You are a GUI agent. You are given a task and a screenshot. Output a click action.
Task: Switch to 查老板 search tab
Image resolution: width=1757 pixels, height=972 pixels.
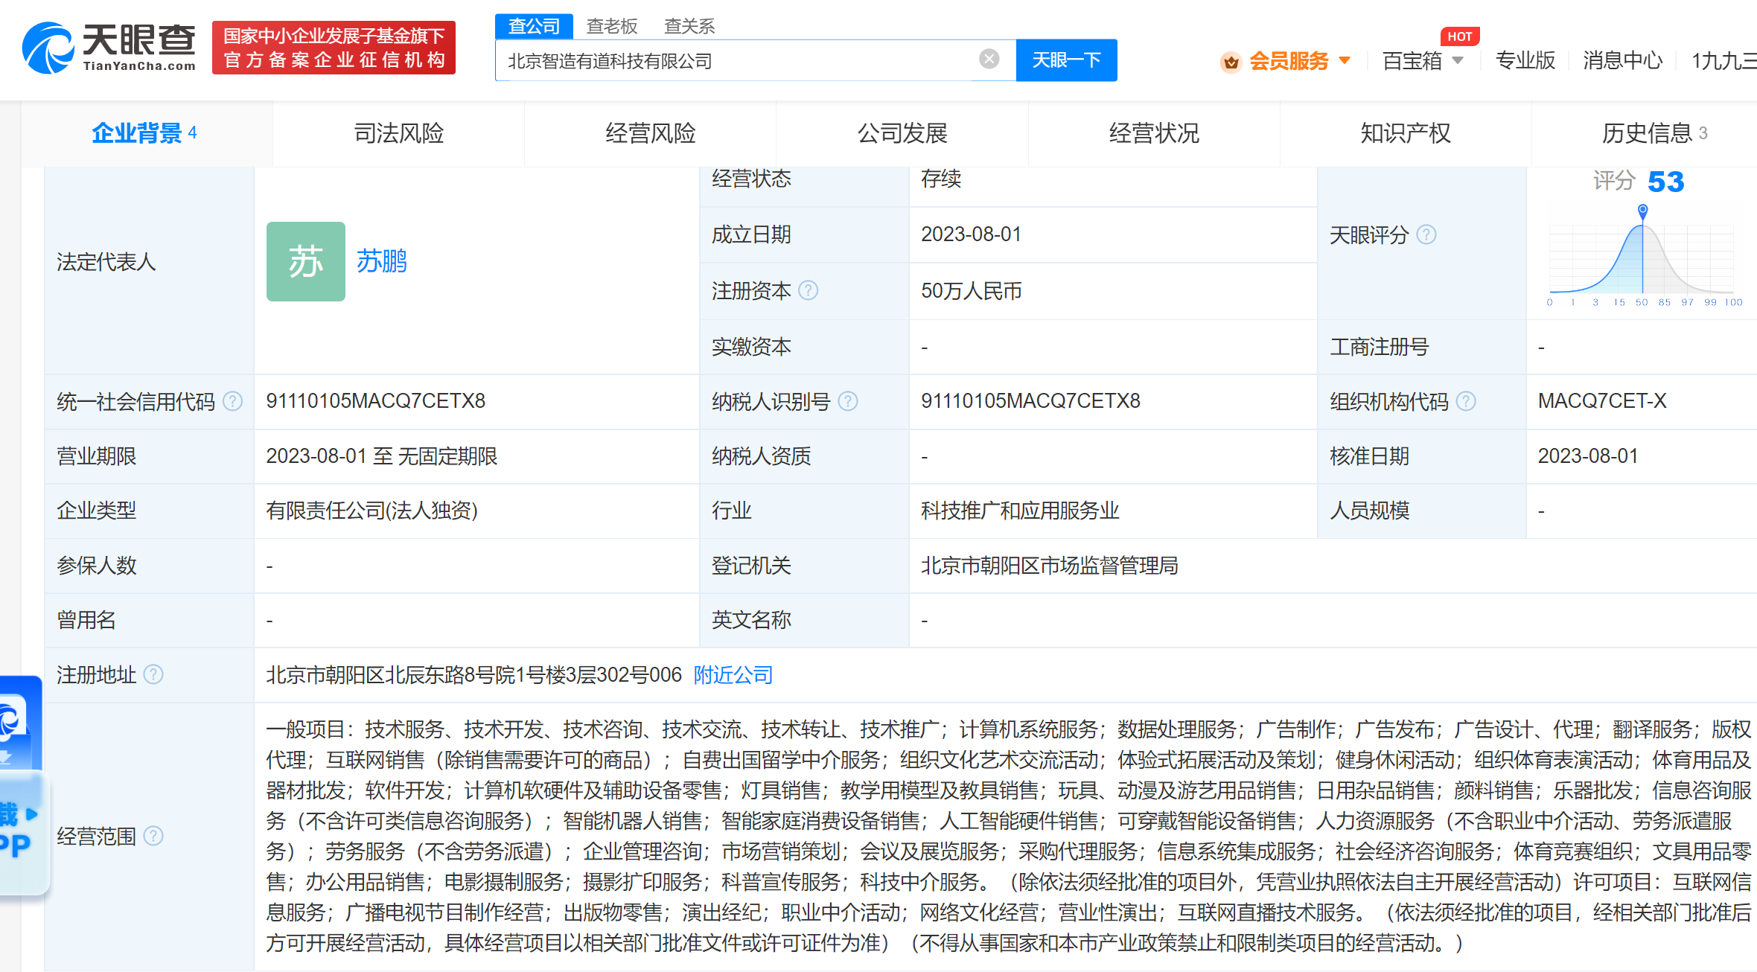coord(611,26)
